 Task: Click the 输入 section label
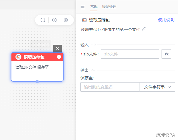coord(84,45)
